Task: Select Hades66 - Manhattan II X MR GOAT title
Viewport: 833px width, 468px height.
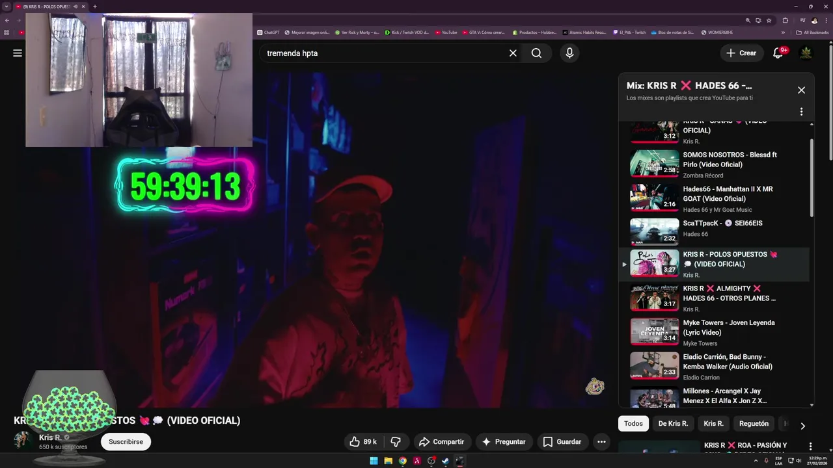Action: pyautogui.click(x=728, y=194)
